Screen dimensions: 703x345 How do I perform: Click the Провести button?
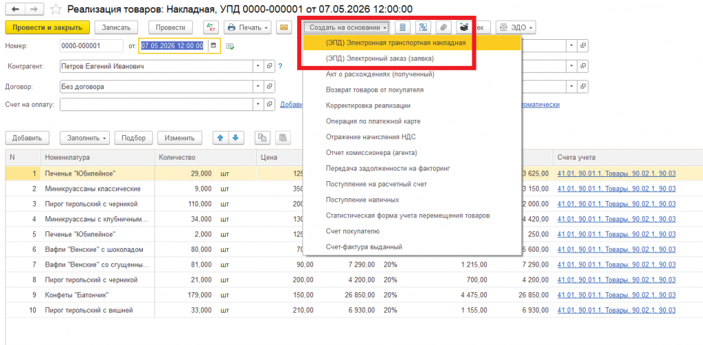coord(170,27)
